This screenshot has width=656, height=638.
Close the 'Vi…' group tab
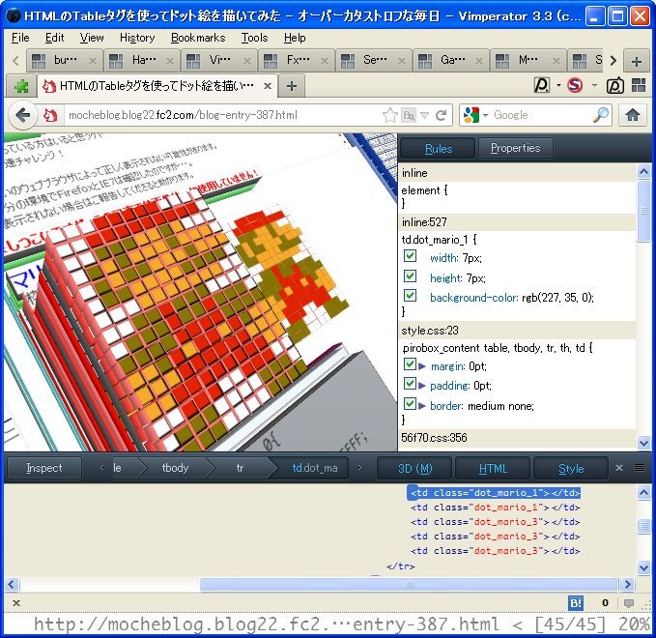point(247,61)
